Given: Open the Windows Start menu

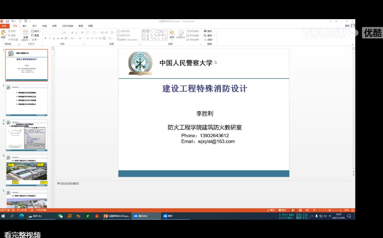Looking at the screenshot, I should click(x=3, y=216).
